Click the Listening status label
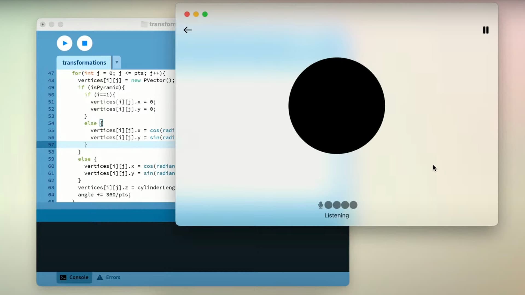 pyautogui.click(x=337, y=216)
